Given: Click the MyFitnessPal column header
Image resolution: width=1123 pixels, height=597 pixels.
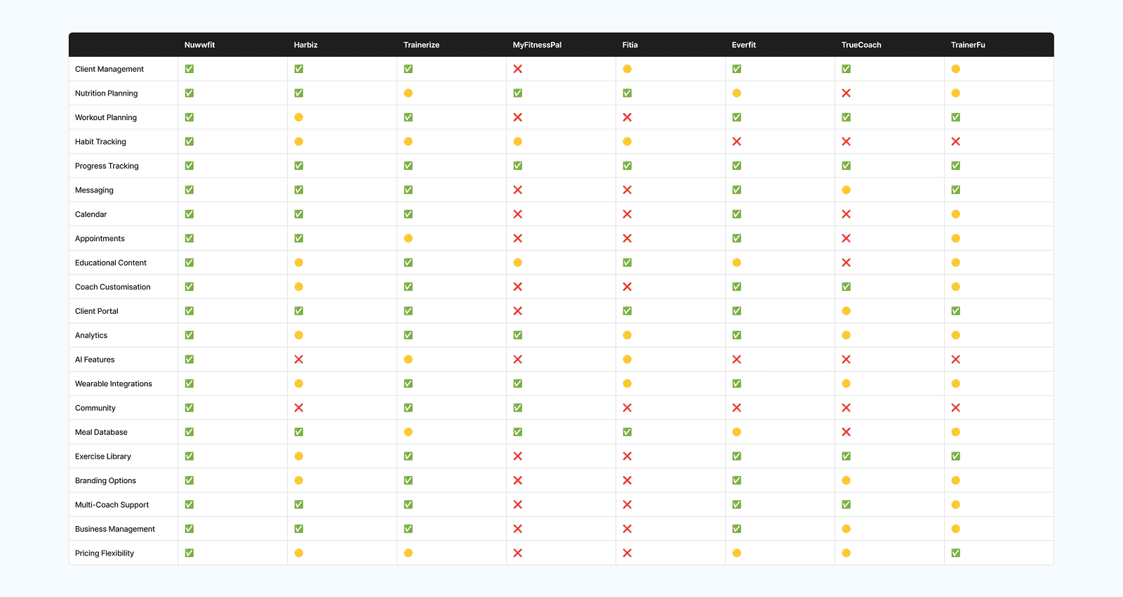Looking at the screenshot, I should (x=537, y=45).
